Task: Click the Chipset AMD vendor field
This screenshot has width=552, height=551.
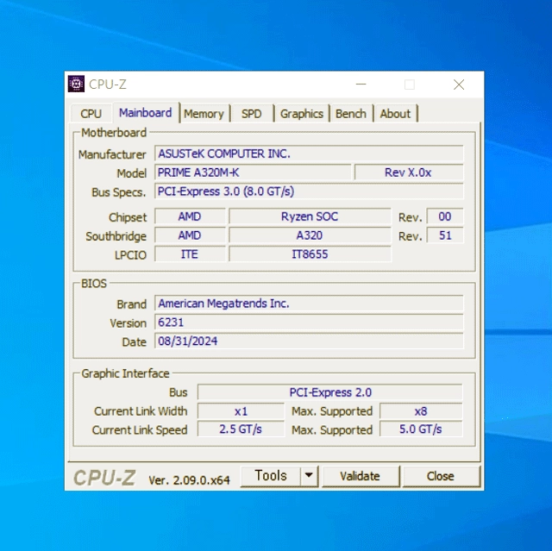Action: [190, 216]
